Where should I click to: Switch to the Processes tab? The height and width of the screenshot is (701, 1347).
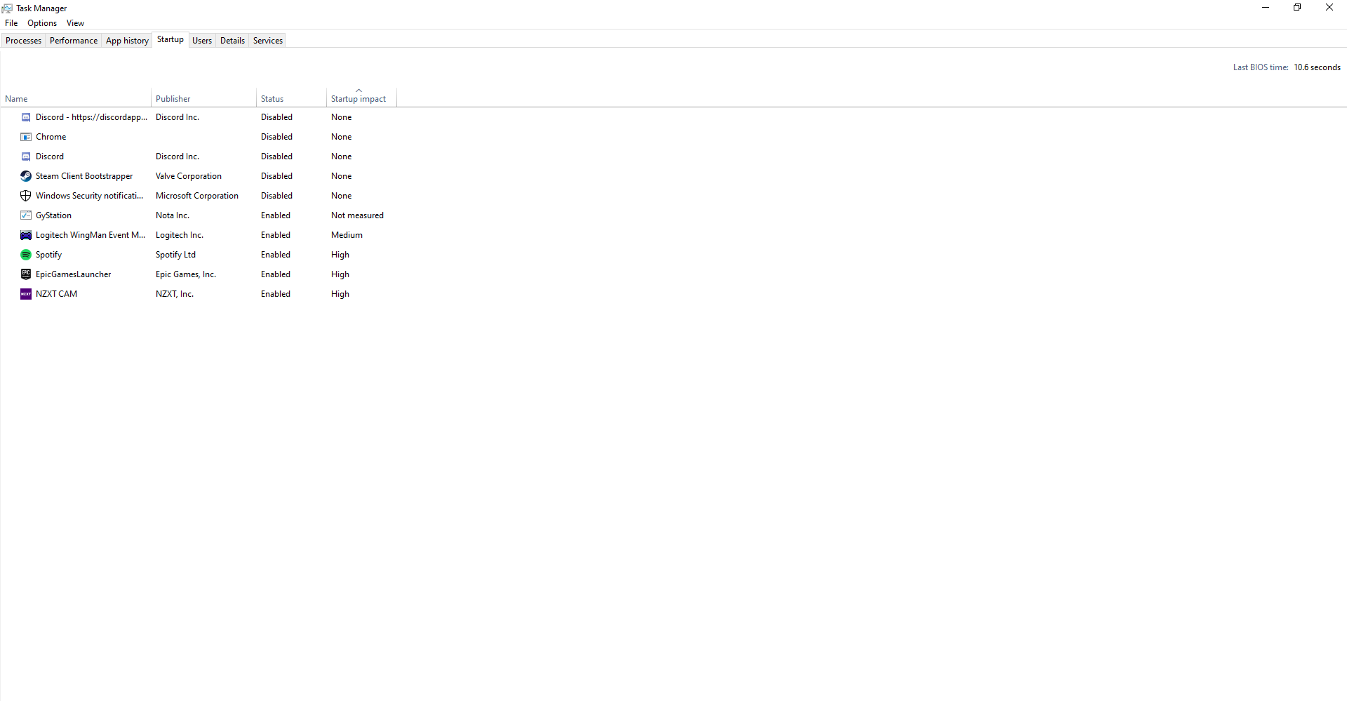pyautogui.click(x=23, y=41)
